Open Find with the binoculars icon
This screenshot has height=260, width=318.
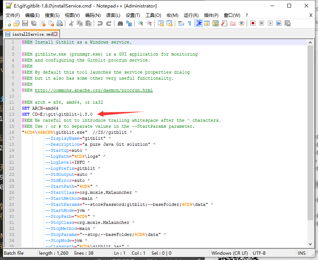coord(120,23)
